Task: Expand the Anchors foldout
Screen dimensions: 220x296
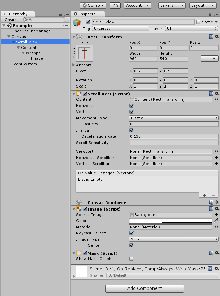Action: pyautogui.click(x=74, y=65)
